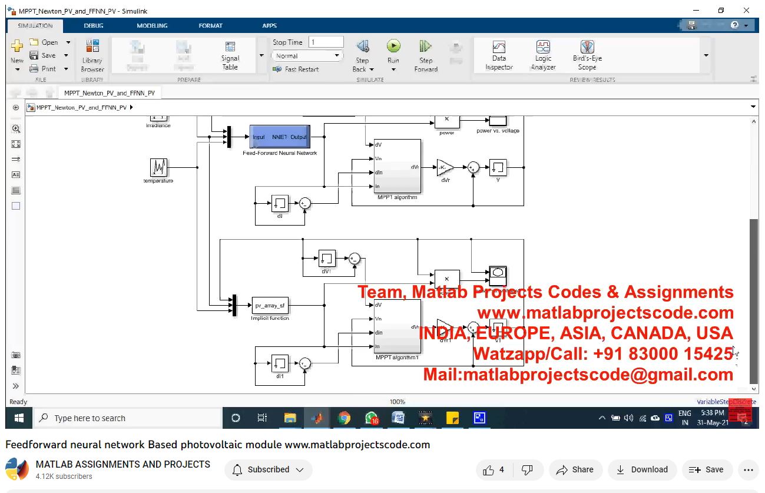Switch to the DEBUG tab

tap(94, 25)
